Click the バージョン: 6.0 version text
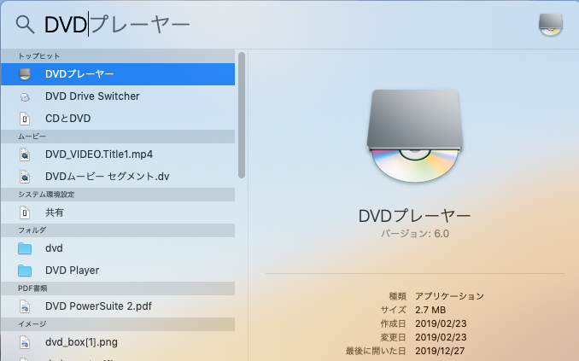The width and height of the screenshot is (579, 361). click(415, 234)
